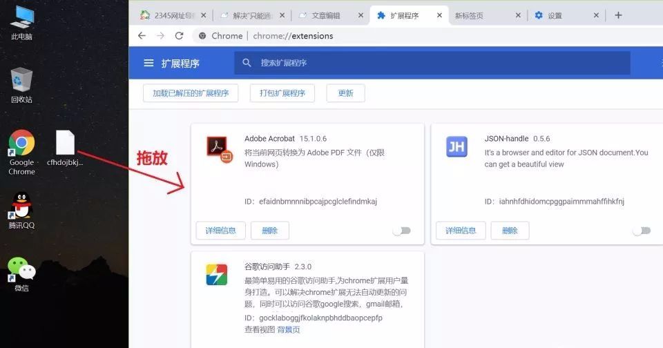Image resolution: width=663 pixels, height=348 pixels.
Task: Close the 解决"只能通 tab
Action: coord(282,15)
